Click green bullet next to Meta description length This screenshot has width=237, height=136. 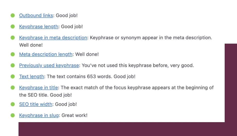[13, 54]
